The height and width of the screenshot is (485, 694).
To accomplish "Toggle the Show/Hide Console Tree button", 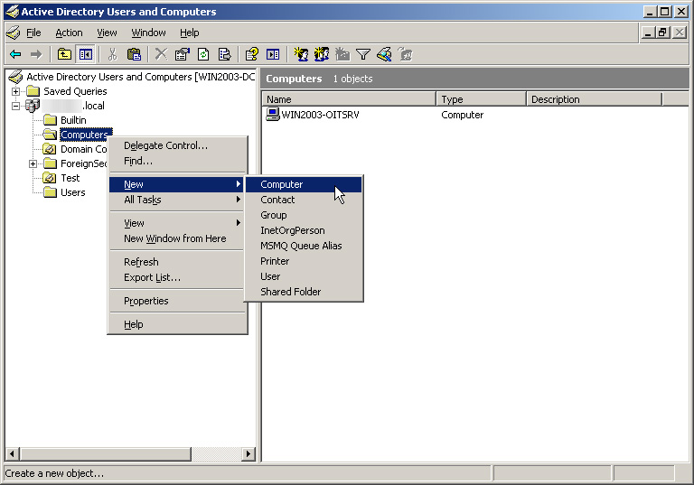I will [86, 54].
